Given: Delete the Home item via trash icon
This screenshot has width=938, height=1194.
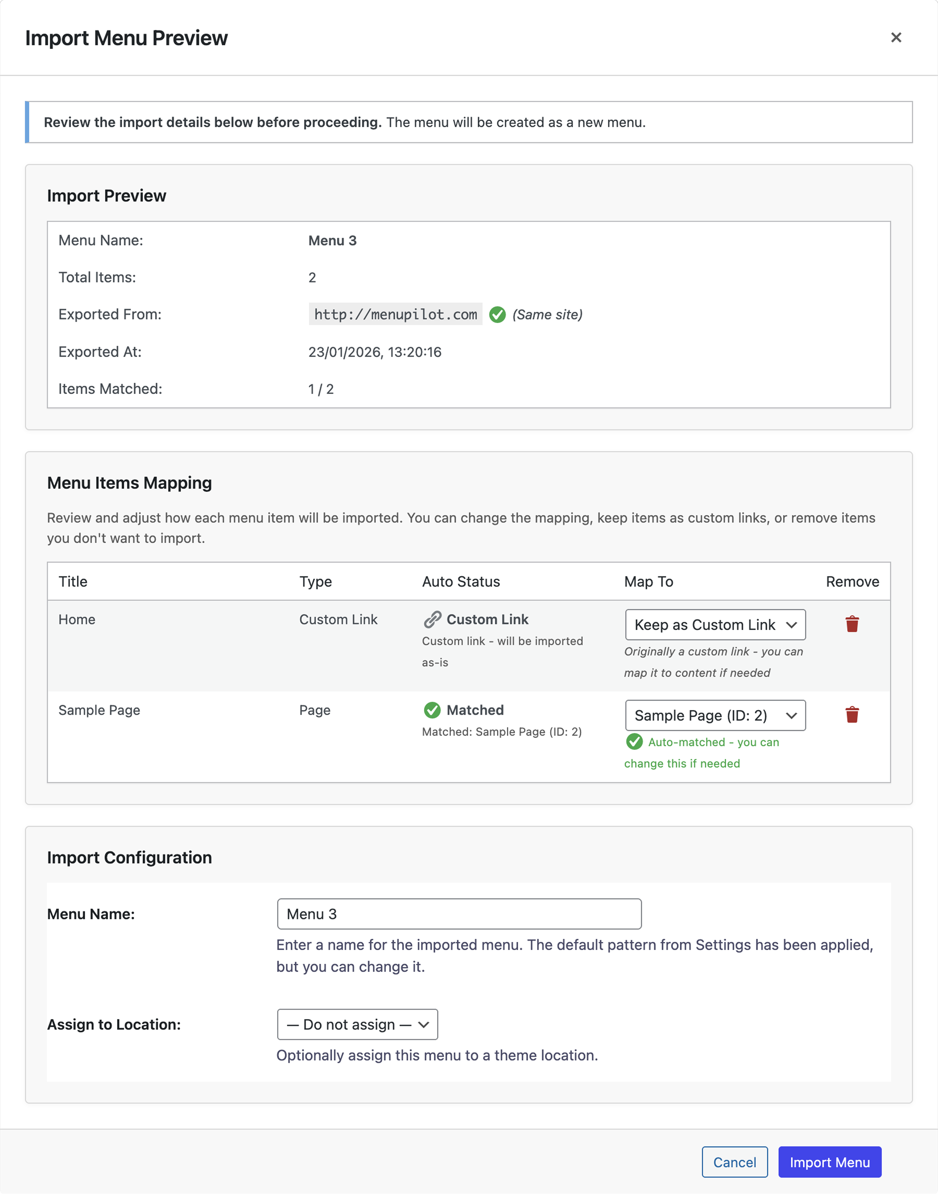Looking at the screenshot, I should [x=852, y=624].
